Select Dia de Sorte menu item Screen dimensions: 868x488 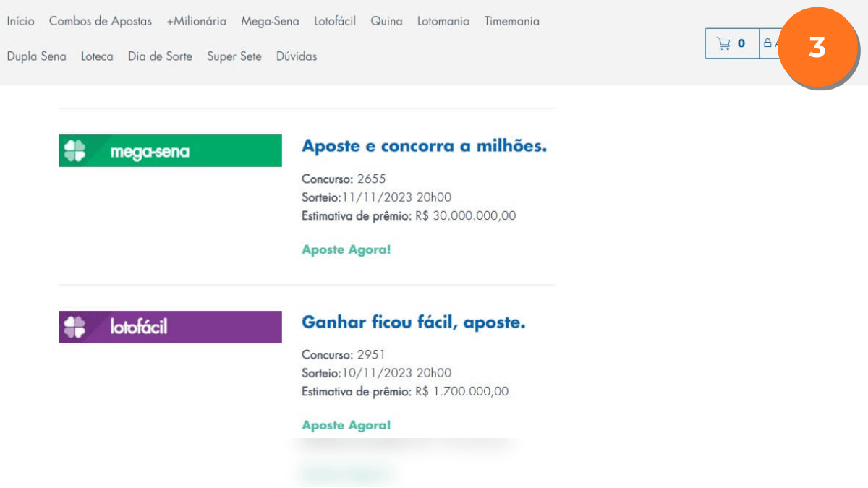[x=160, y=56]
